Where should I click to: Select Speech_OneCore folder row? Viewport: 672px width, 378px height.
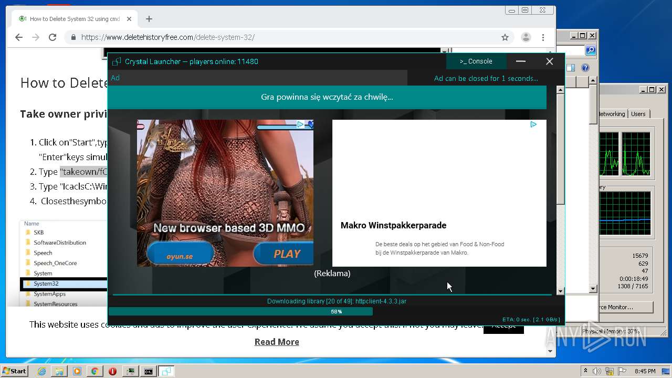coord(55,263)
